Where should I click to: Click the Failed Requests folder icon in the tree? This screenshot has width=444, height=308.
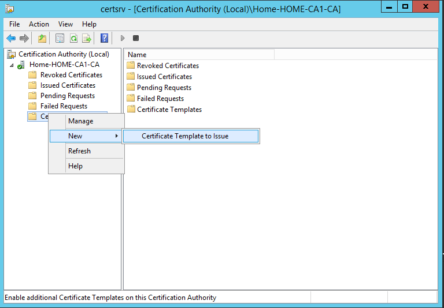pos(32,106)
